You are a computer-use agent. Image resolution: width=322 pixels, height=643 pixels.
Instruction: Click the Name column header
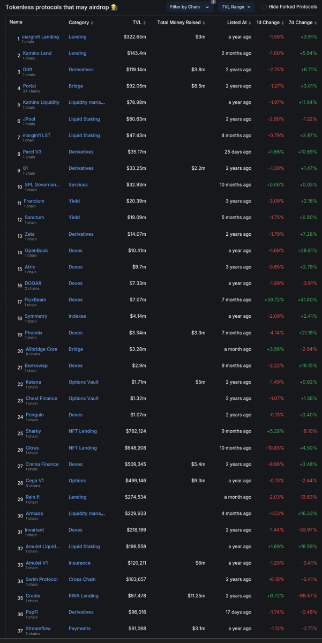[16, 23]
